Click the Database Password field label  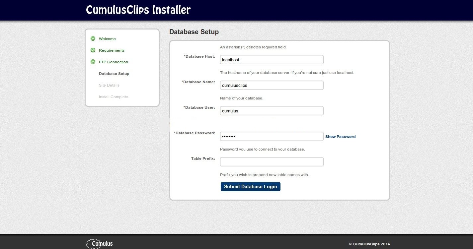[x=195, y=133]
